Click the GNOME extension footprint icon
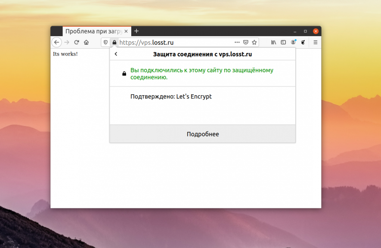The image size is (381, 248). pyautogui.click(x=303, y=42)
